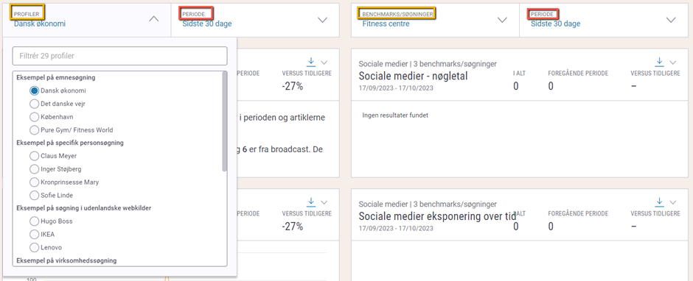
Task: Select the København profile
Action: [34, 117]
